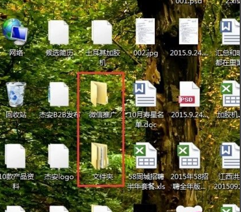Open the 文件夹 folder icon

point(100,156)
